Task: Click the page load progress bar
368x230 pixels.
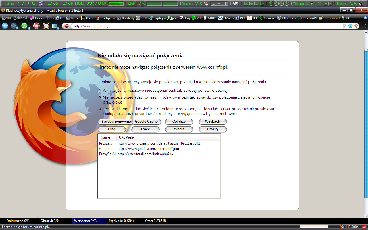Action: click(314, 227)
